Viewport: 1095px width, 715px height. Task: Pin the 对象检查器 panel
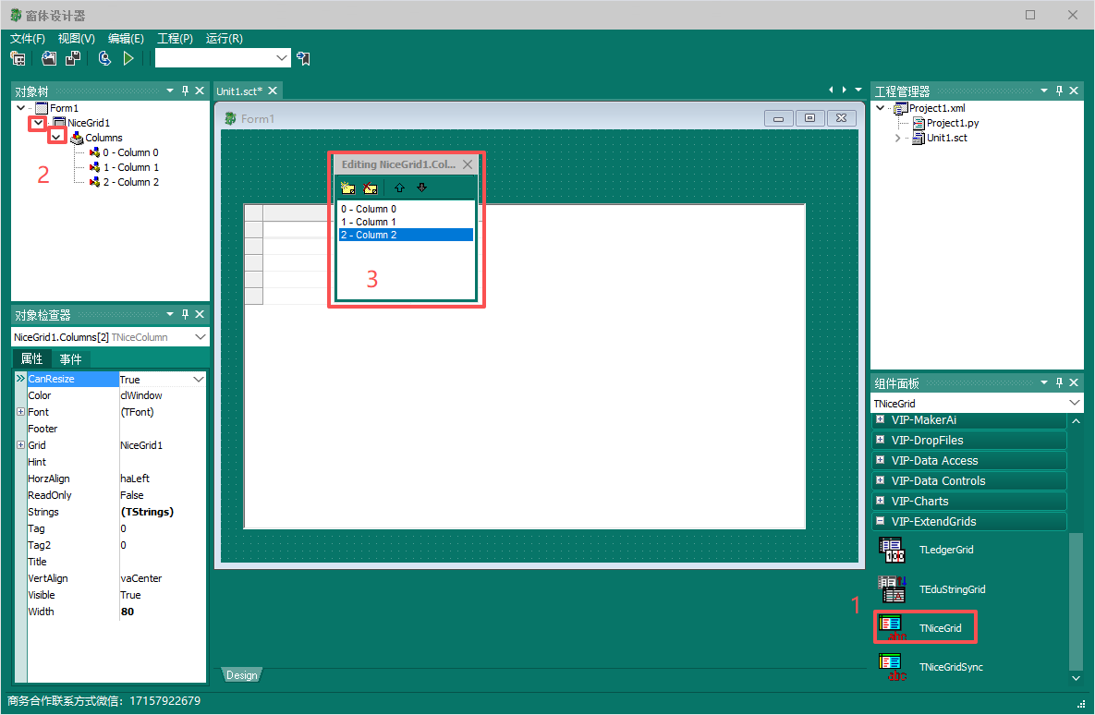pos(185,314)
